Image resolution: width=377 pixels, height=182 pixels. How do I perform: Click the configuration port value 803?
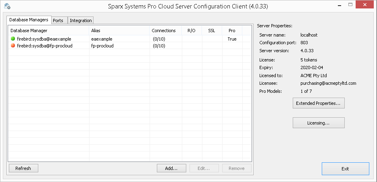(x=304, y=43)
